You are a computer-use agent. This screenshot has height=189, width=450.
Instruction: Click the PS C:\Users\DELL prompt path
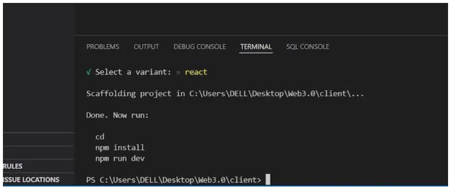174,180
